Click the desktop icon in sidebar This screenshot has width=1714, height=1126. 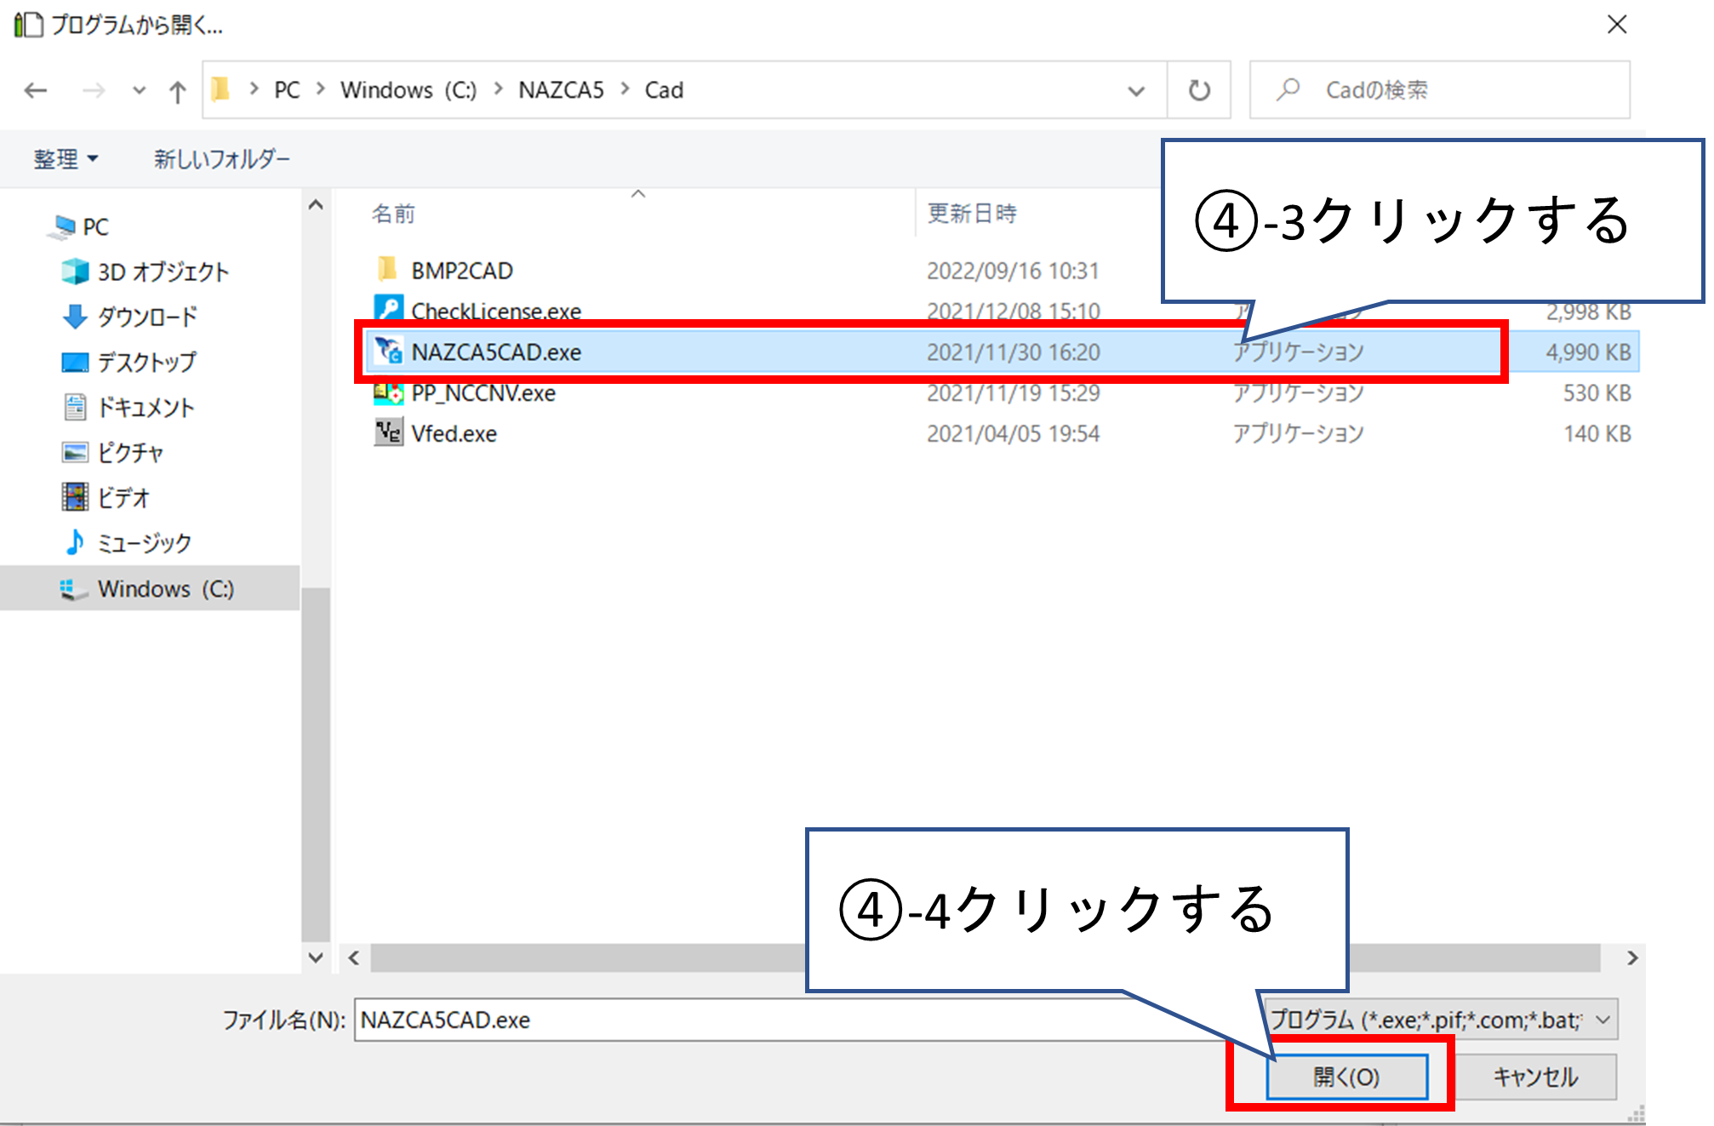click(x=75, y=363)
